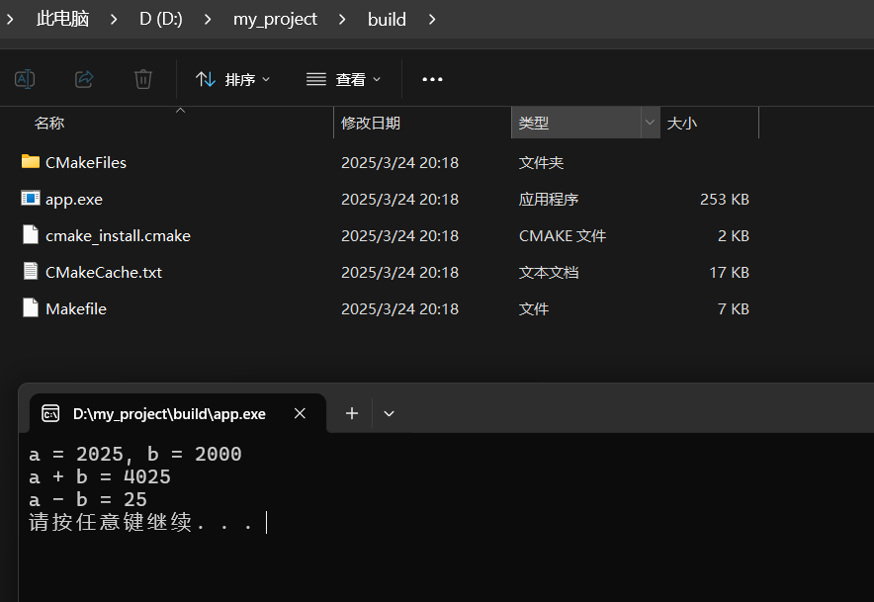Select Makefile file name
874x602 pixels.
76,308
